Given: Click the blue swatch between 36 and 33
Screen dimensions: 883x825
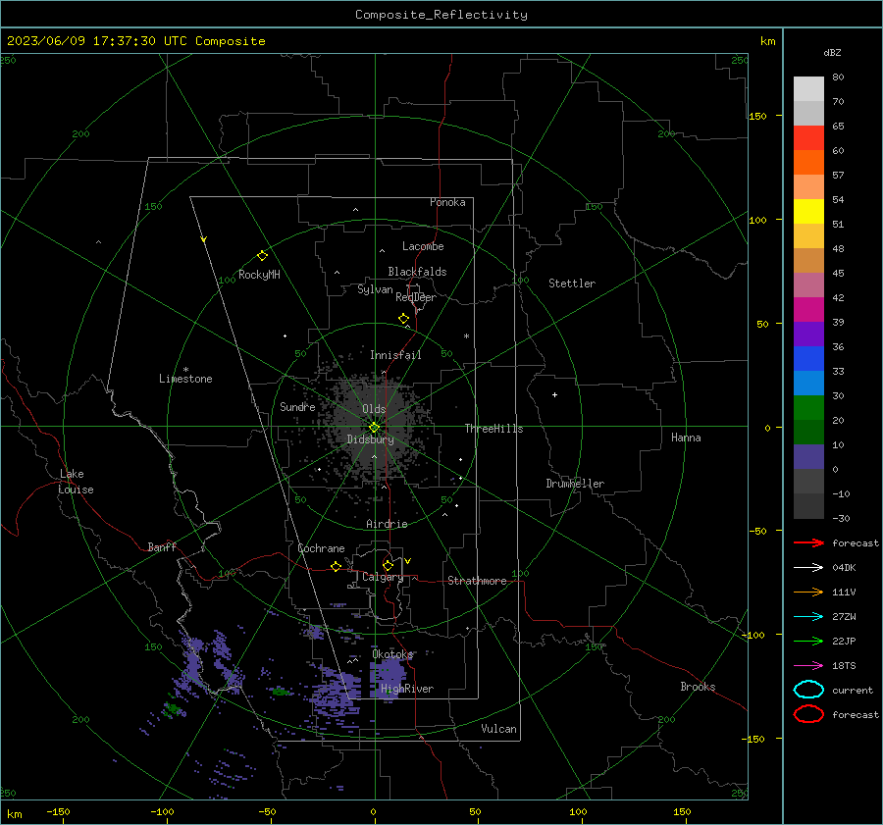Looking at the screenshot, I should (x=808, y=359).
